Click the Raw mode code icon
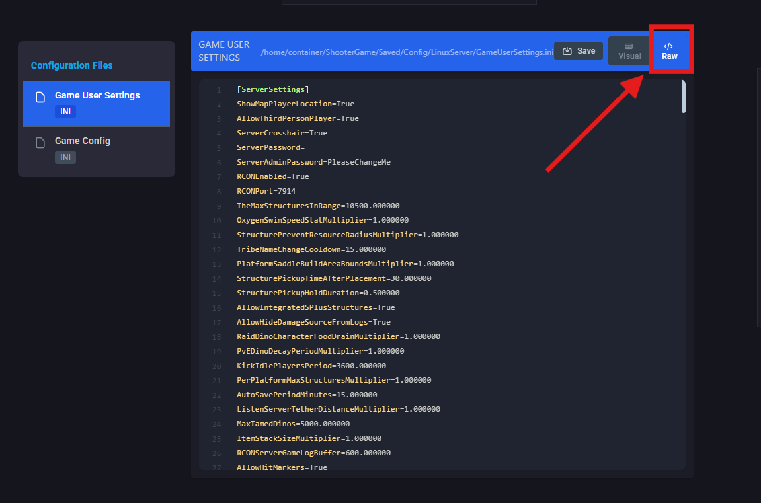 [x=668, y=46]
